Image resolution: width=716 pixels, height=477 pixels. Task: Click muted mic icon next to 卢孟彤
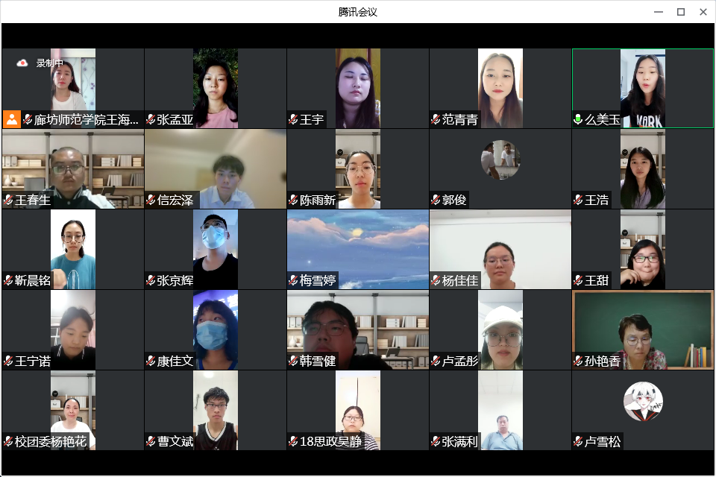pyautogui.click(x=436, y=361)
